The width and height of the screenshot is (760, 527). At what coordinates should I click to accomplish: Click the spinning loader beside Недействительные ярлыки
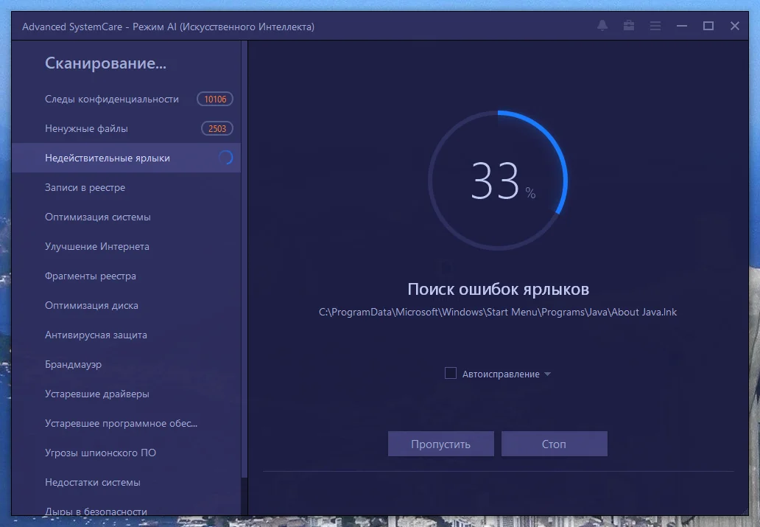tap(226, 158)
